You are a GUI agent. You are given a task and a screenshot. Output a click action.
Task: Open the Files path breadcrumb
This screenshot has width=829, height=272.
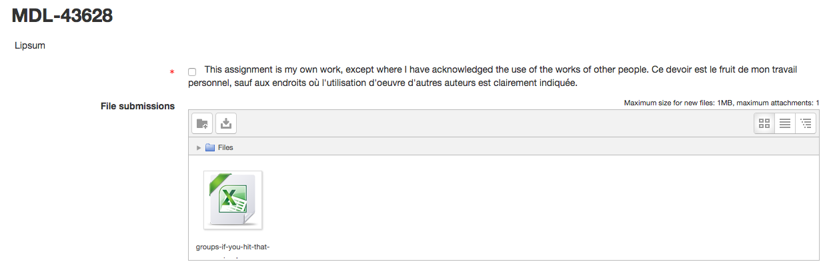tap(225, 147)
